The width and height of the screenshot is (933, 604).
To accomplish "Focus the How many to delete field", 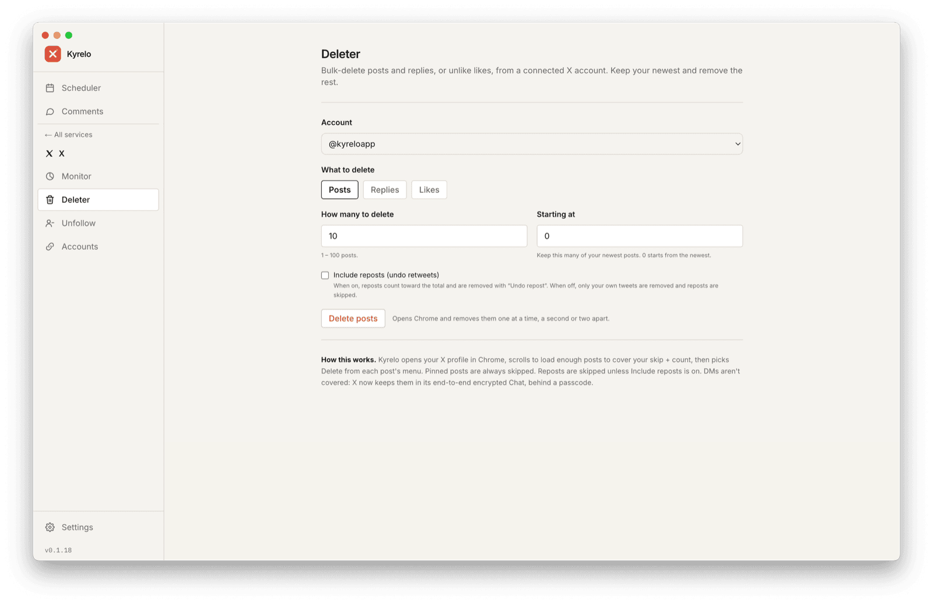I will pos(424,236).
